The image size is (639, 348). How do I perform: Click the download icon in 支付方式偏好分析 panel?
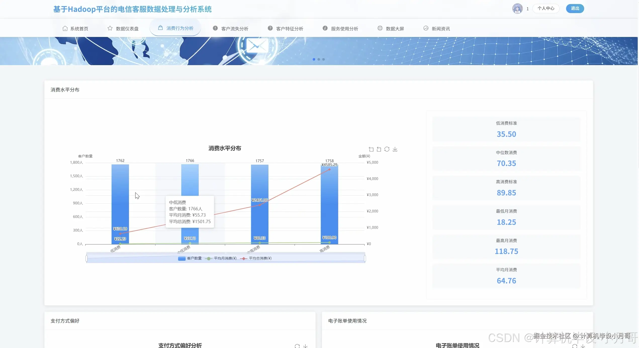coord(306,346)
